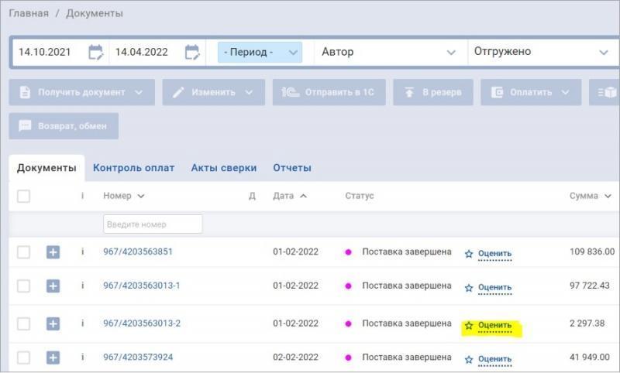Switch to the Контроль оплат tab

133,168
